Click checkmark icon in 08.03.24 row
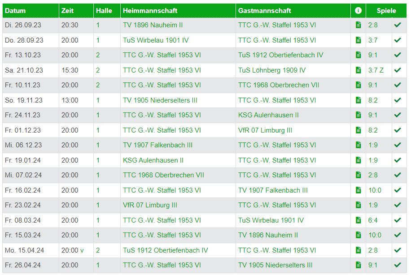The image size is (411, 275). coord(398,220)
